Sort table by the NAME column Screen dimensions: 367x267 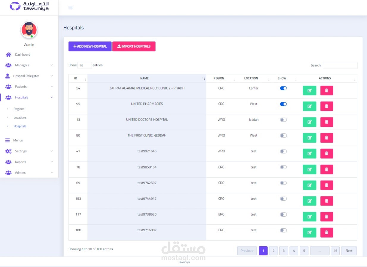click(x=147, y=78)
